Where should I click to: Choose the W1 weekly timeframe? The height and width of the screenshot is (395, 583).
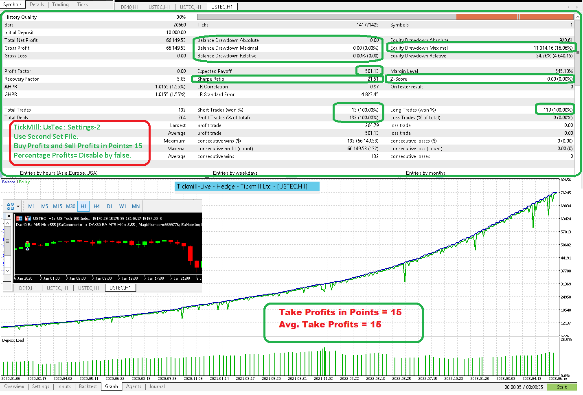click(123, 206)
